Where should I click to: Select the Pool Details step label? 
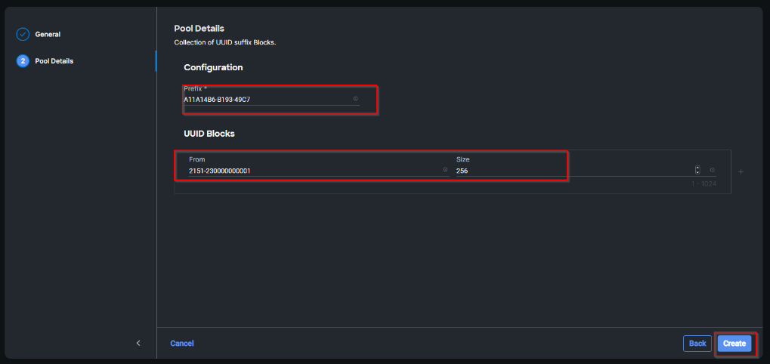(x=54, y=61)
